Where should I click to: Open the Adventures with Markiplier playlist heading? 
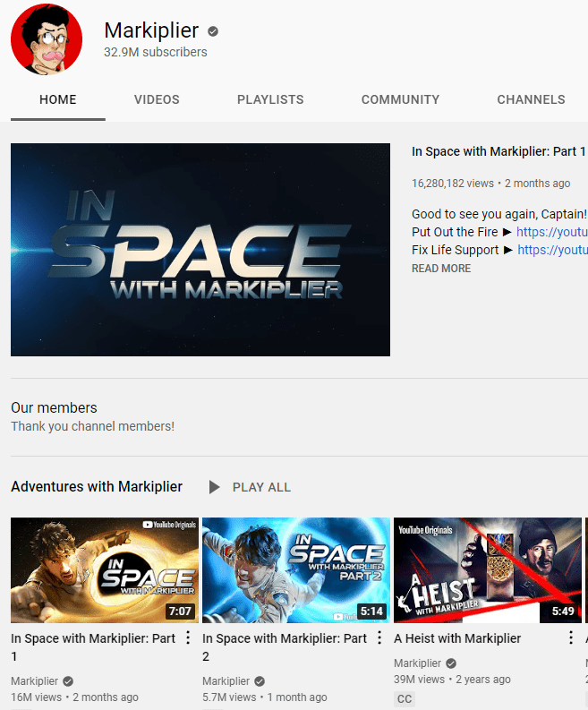click(x=97, y=486)
